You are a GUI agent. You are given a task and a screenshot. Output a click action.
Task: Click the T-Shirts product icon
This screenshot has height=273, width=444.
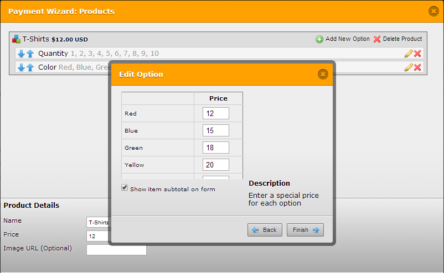click(x=17, y=39)
